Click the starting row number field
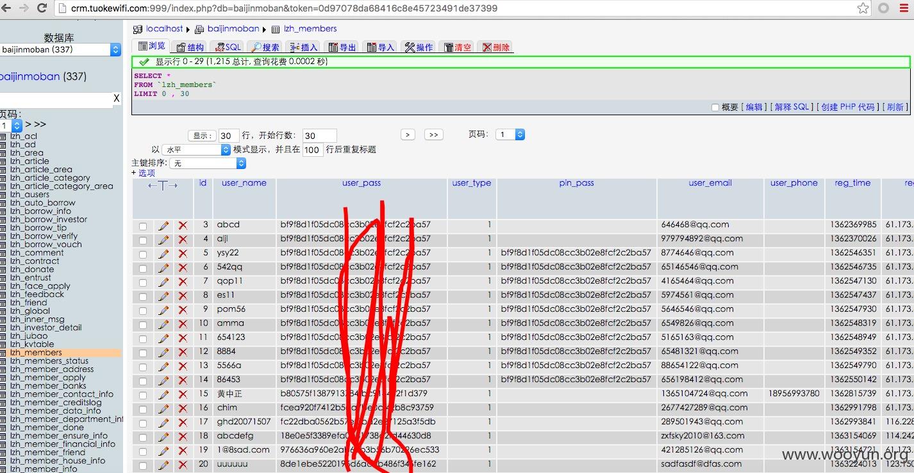The height and width of the screenshot is (473, 914). (319, 136)
